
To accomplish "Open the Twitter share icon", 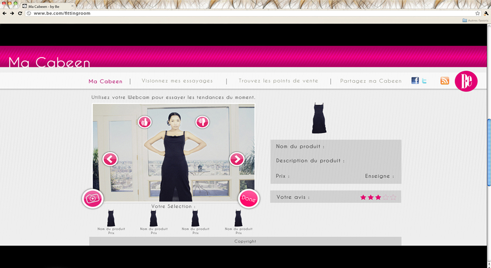I will (x=424, y=81).
